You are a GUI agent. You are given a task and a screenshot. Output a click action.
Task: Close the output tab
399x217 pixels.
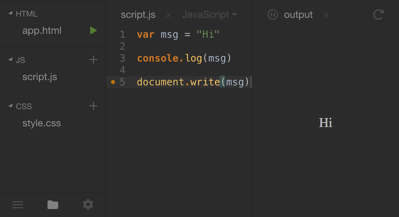(326, 15)
